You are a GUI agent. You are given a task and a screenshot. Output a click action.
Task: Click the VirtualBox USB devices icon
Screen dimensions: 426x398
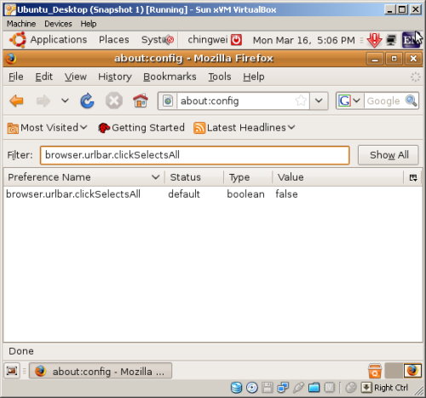[298, 388]
